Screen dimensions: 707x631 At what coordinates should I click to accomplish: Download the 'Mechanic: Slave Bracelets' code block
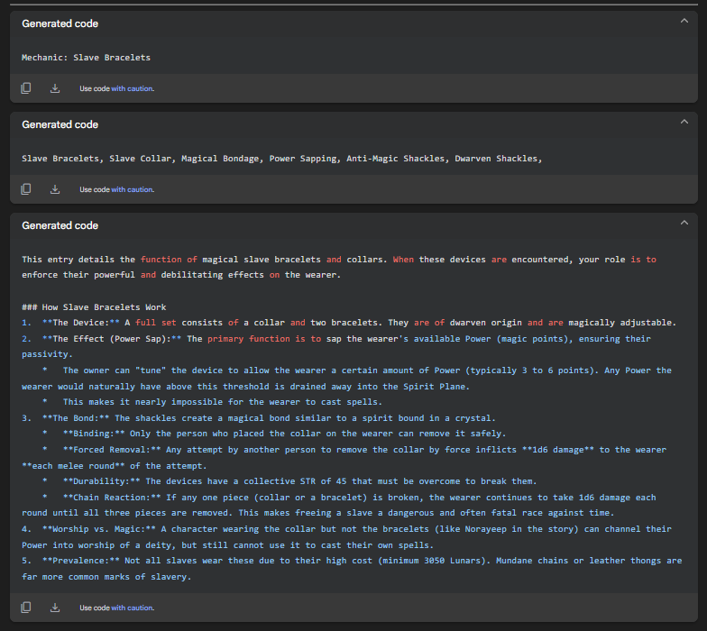55,88
